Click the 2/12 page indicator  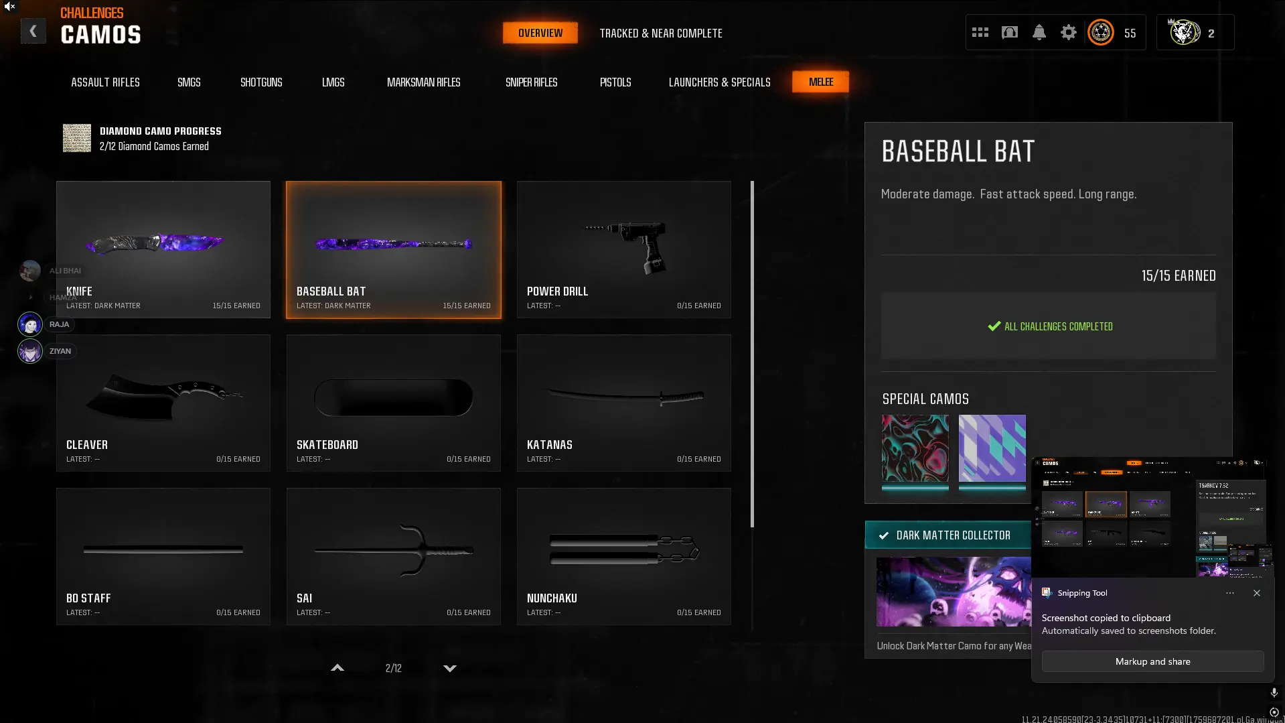click(x=394, y=668)
